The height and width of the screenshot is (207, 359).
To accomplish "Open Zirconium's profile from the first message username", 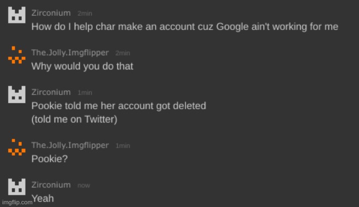I will (x=51, y=13).
